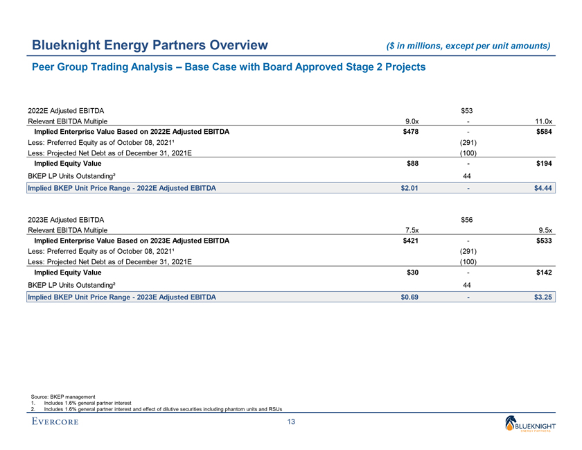The image size is (582, 450).
Task: Select the $421 implied enterprise value
Action: tap(410, 241)
